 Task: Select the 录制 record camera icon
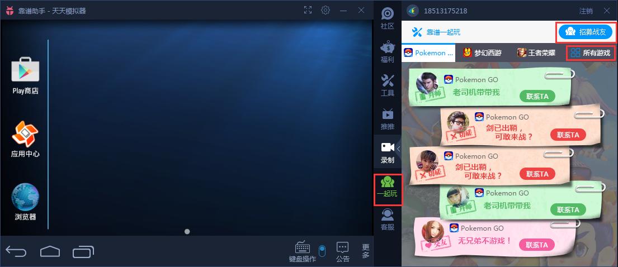click(x=387, y=152)
